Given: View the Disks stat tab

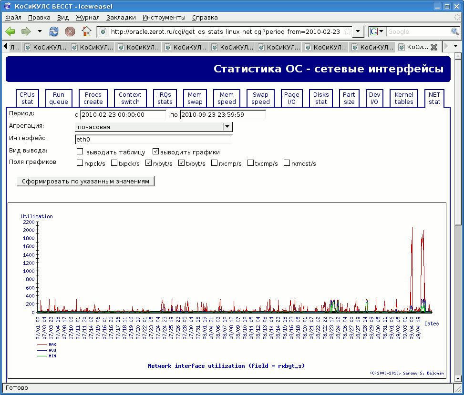Looking at the screenshot, I should (x=321, y=98).
